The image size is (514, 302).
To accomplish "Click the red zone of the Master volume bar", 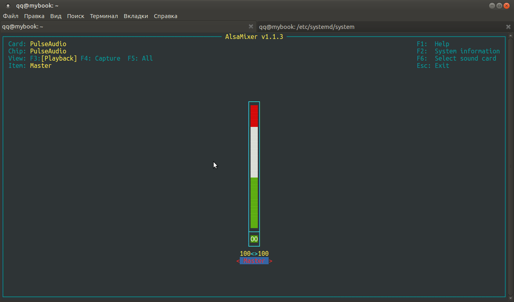I will point(254,116).
